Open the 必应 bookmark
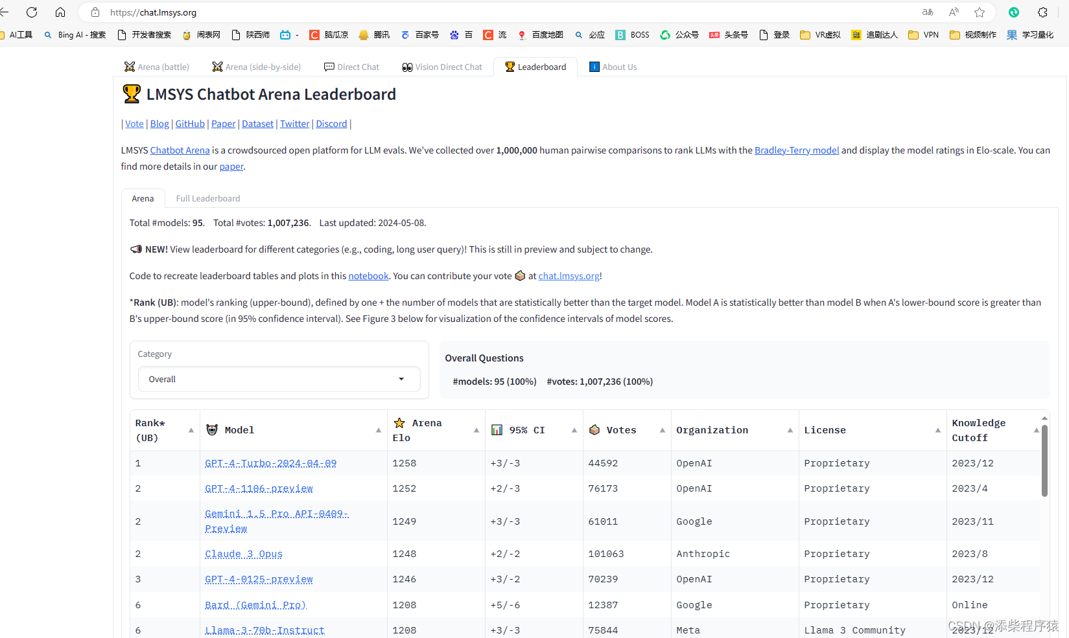Screen dimensions: 1069x638 coord(590,35)
